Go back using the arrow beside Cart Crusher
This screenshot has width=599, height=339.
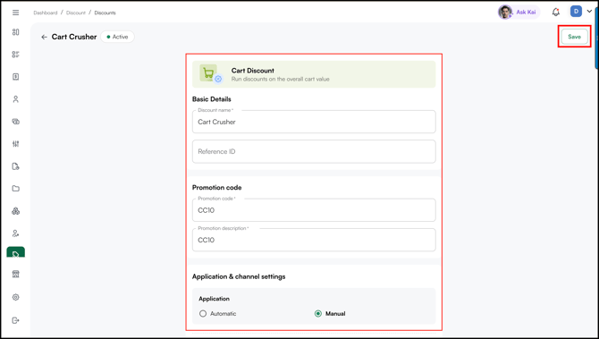(x=44, y=37)
